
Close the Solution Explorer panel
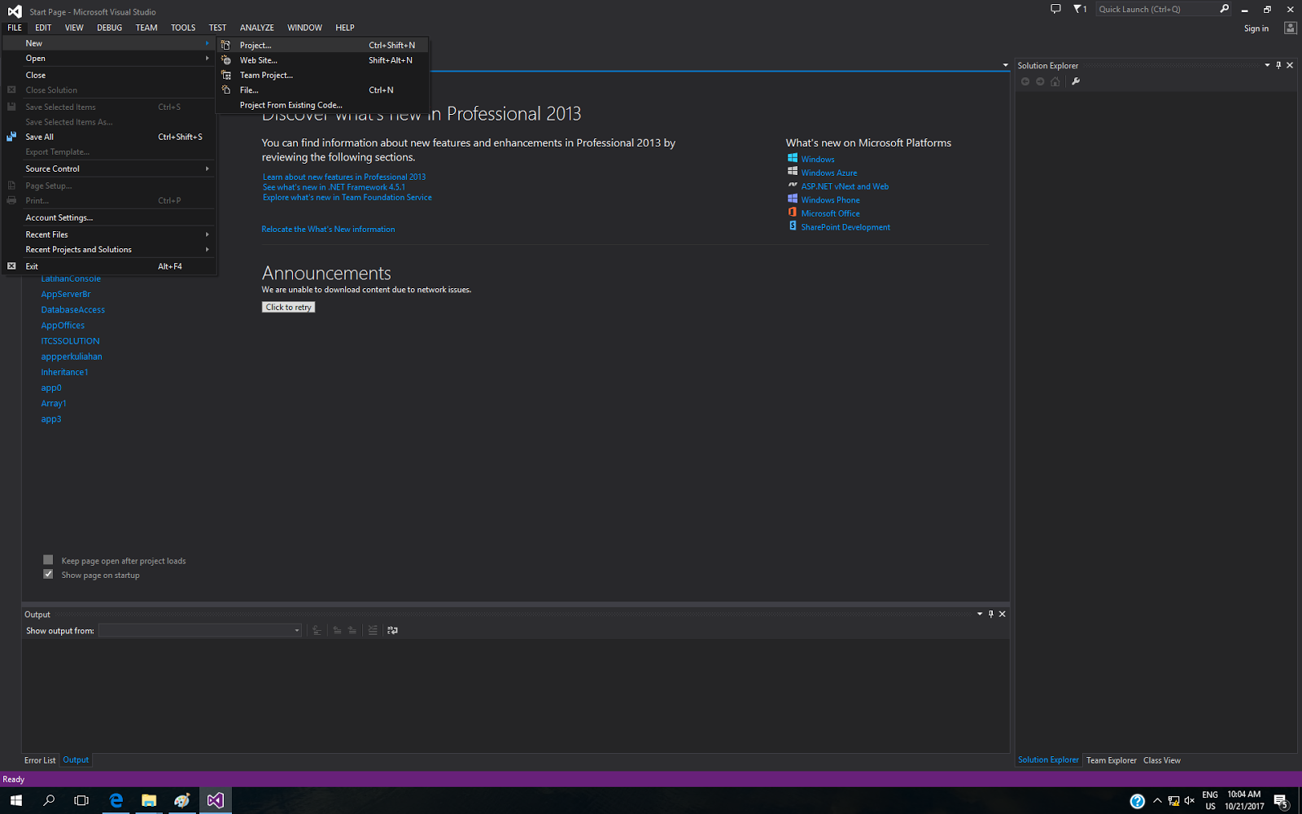(x=1290, y=65)
